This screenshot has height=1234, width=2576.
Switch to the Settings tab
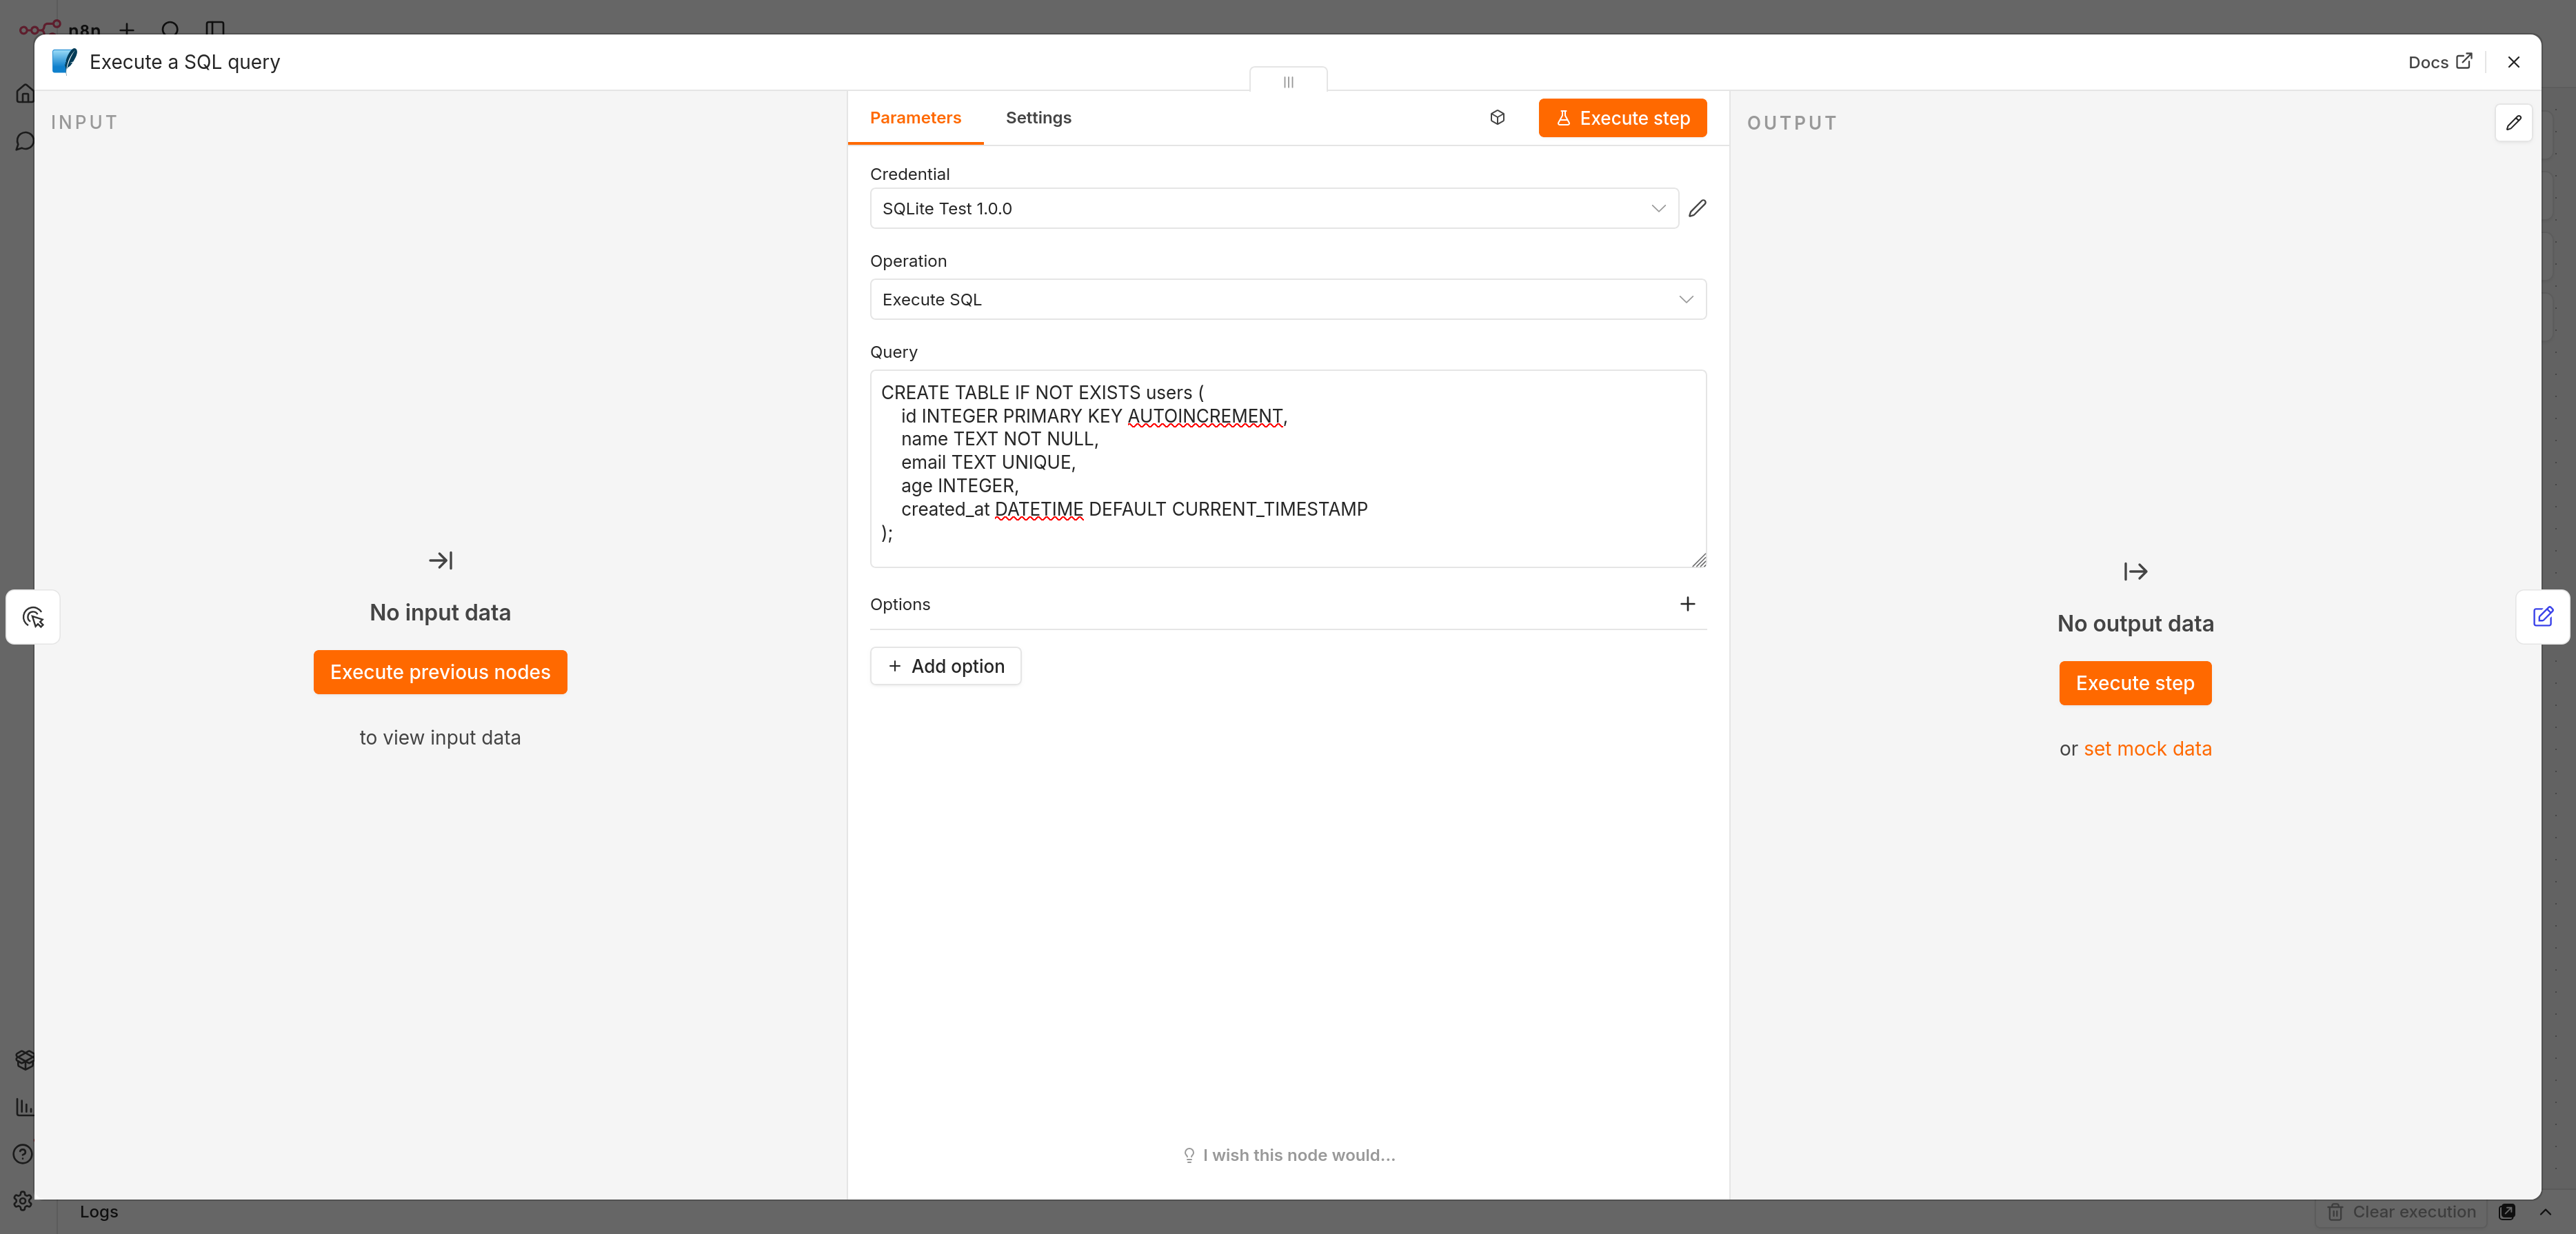tap(1038, 118)
